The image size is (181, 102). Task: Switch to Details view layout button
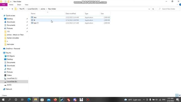pos(177,95)
